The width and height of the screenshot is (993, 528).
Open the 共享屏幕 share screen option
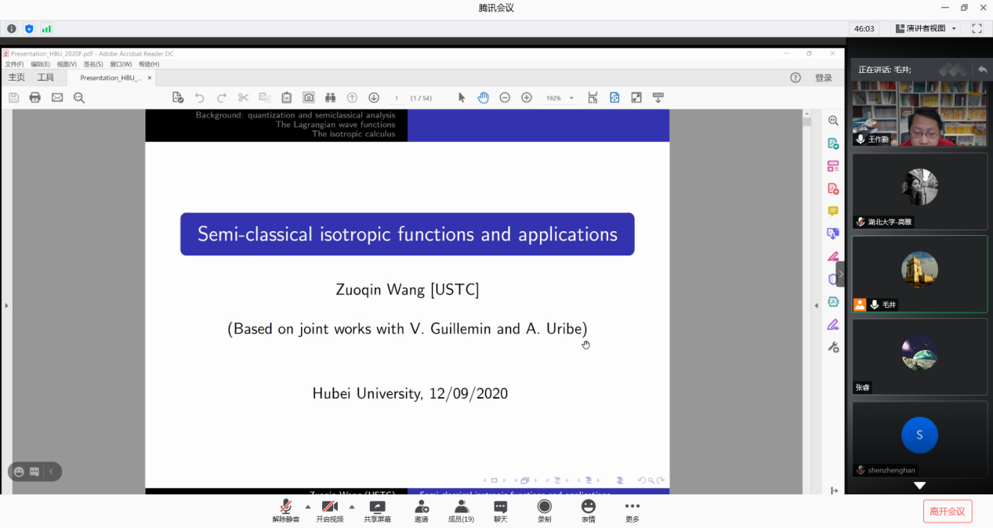(x=377, y=512)
